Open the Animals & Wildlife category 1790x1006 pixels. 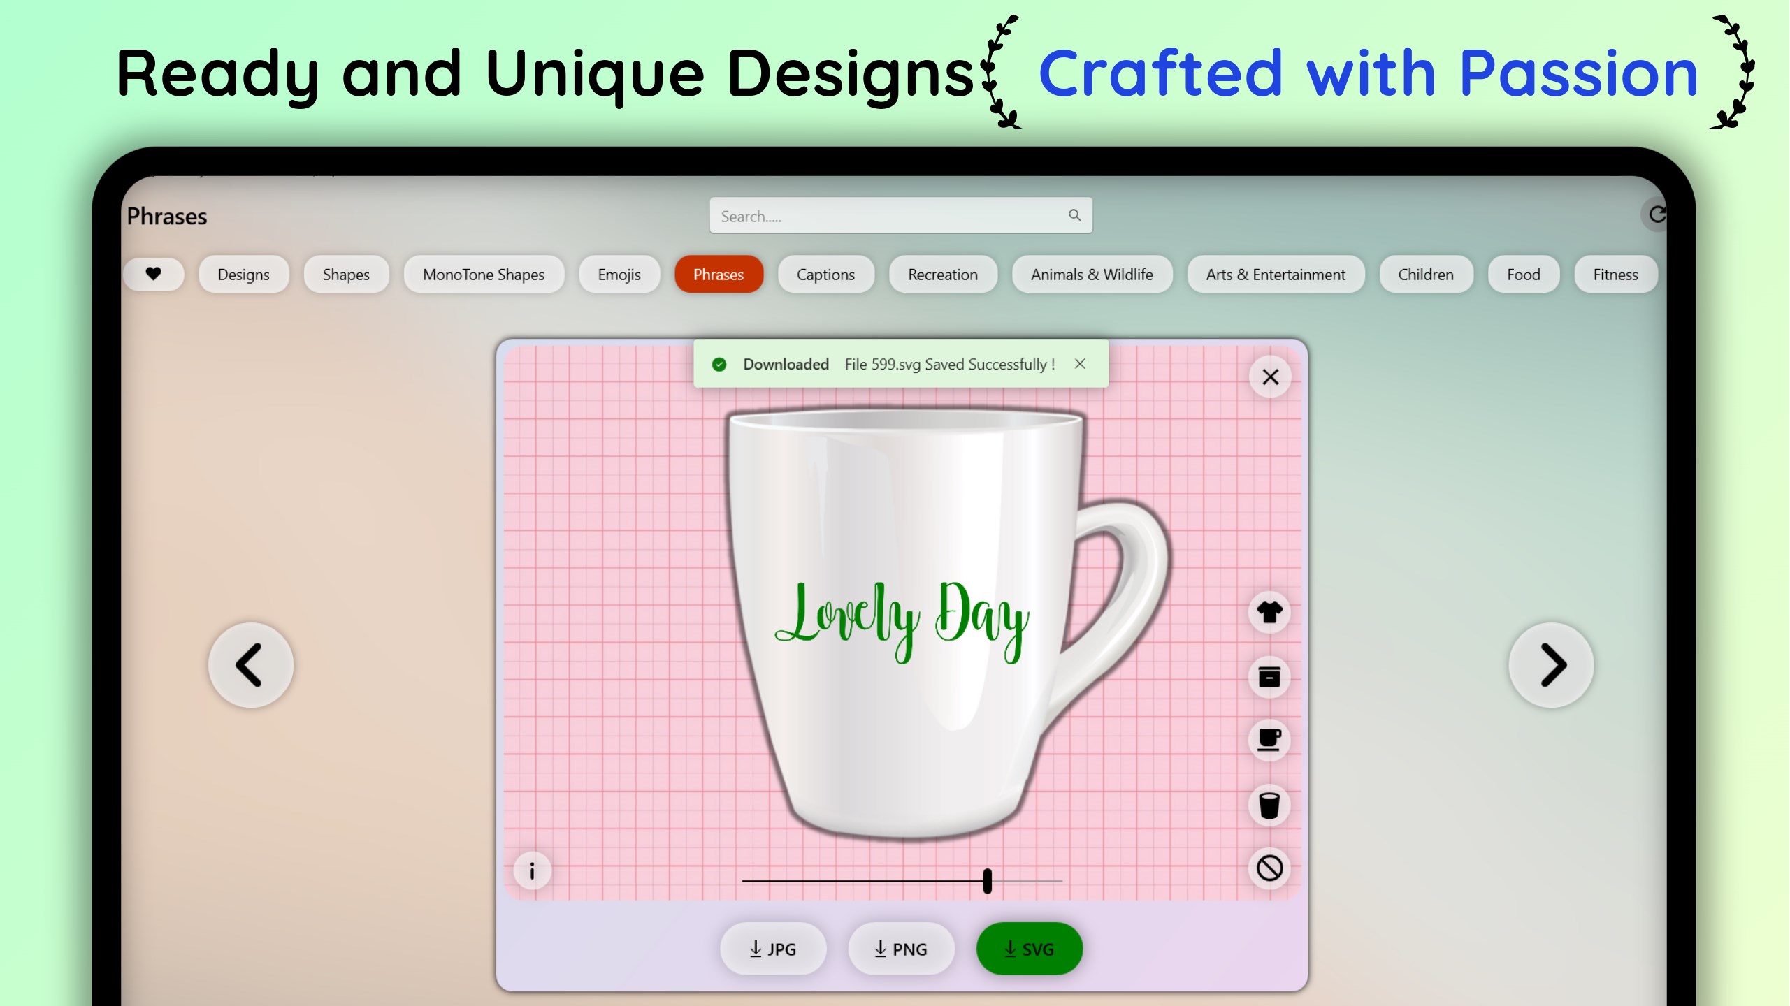pyautogui.click(x=1092, y=274)
